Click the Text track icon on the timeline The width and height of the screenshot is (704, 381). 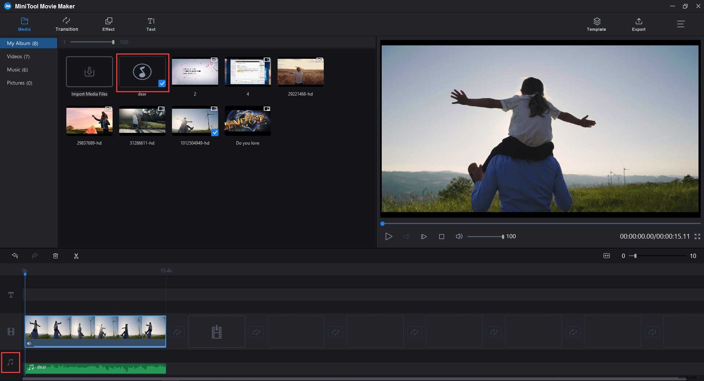11,295
